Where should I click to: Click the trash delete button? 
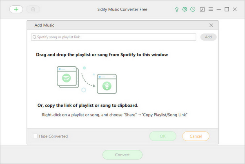point(33,9)
